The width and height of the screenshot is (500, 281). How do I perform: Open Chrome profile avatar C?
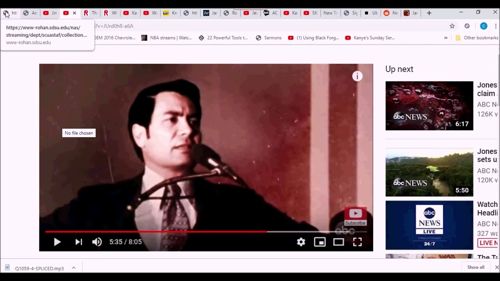coord(484,26)
